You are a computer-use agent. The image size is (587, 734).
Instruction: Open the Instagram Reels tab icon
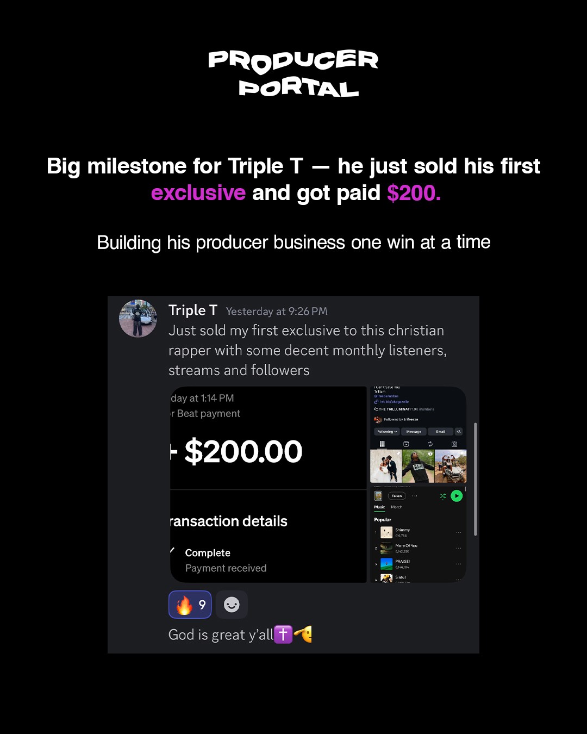tap(406, 444)
